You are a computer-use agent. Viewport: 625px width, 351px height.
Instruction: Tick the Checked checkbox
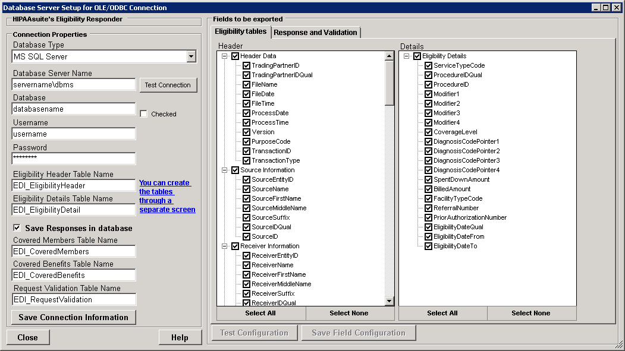pos(143,114)
